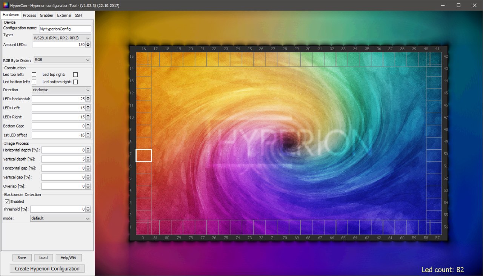Select the Hardware tab

point(11,15)
